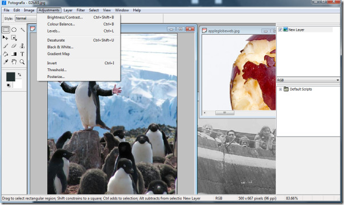
Task: Select the Transform/scale tool icon
Action: 14,38
